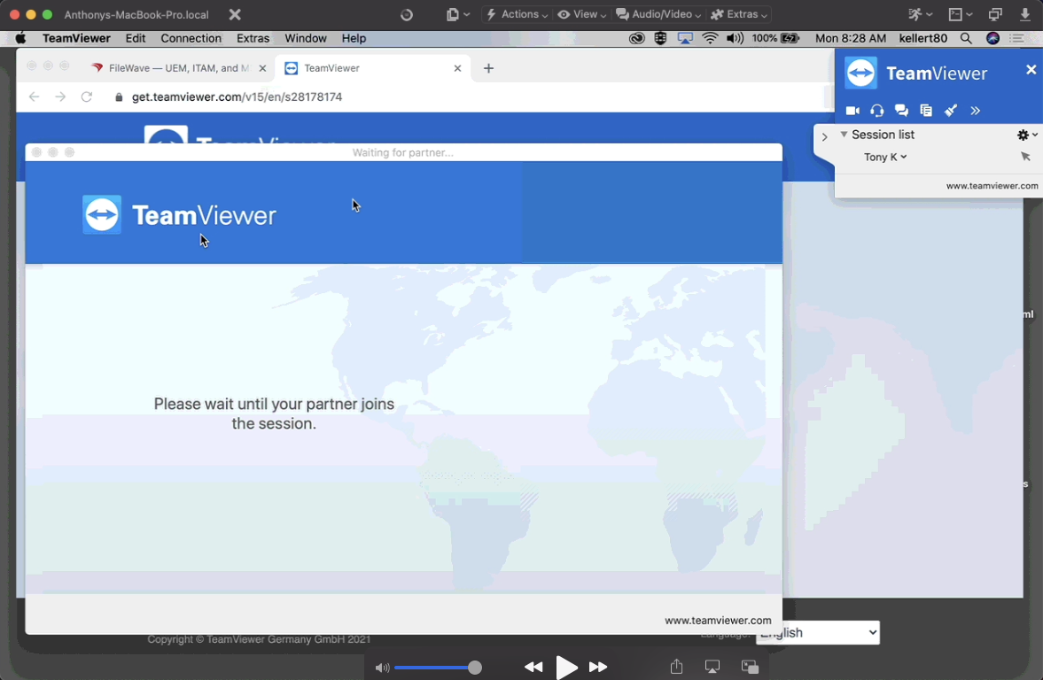
Task: Play the video
Action: 567,668
